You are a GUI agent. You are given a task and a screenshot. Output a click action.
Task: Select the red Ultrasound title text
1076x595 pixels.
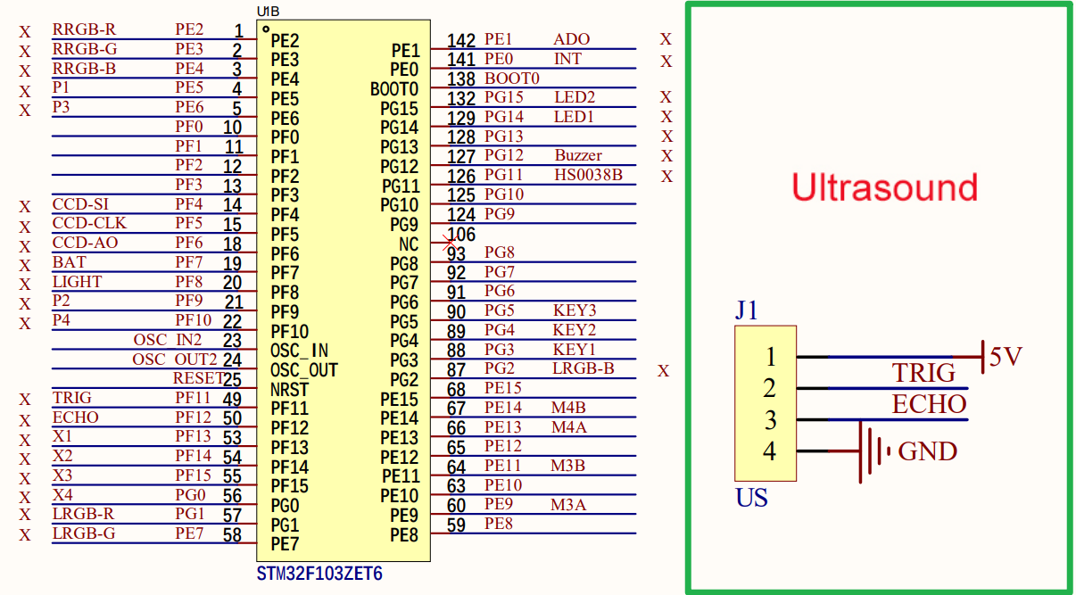885,188
